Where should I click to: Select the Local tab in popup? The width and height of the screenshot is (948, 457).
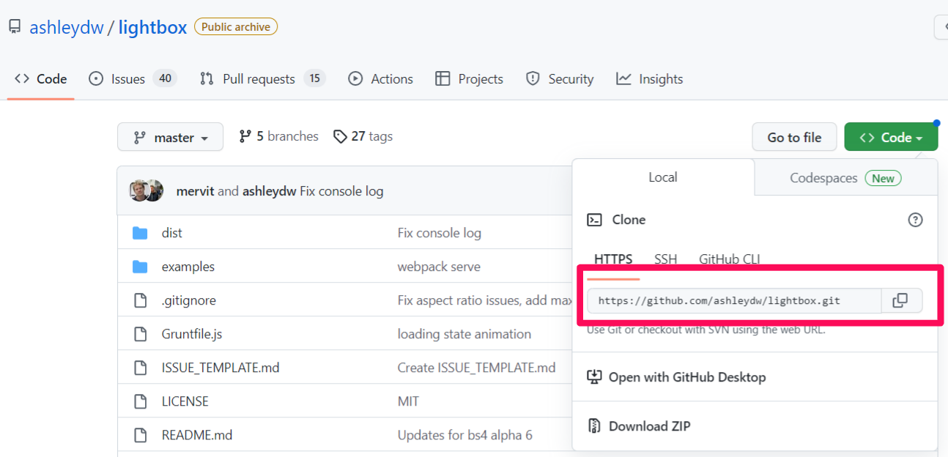(x=663, y=177)
